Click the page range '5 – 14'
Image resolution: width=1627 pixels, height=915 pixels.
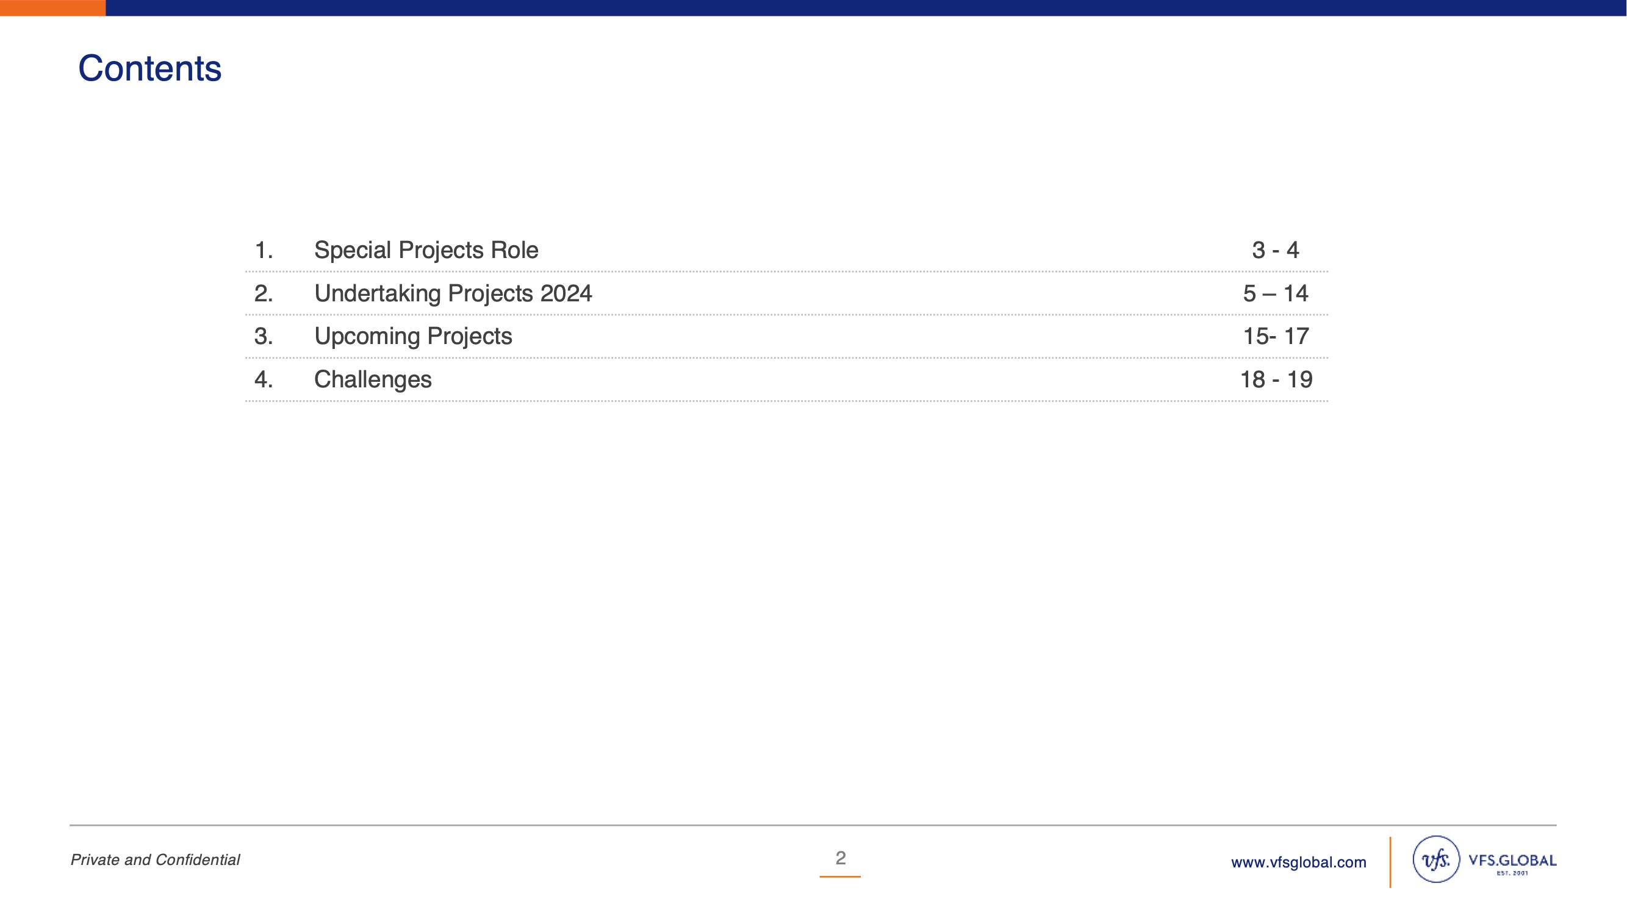(1275, 293)
